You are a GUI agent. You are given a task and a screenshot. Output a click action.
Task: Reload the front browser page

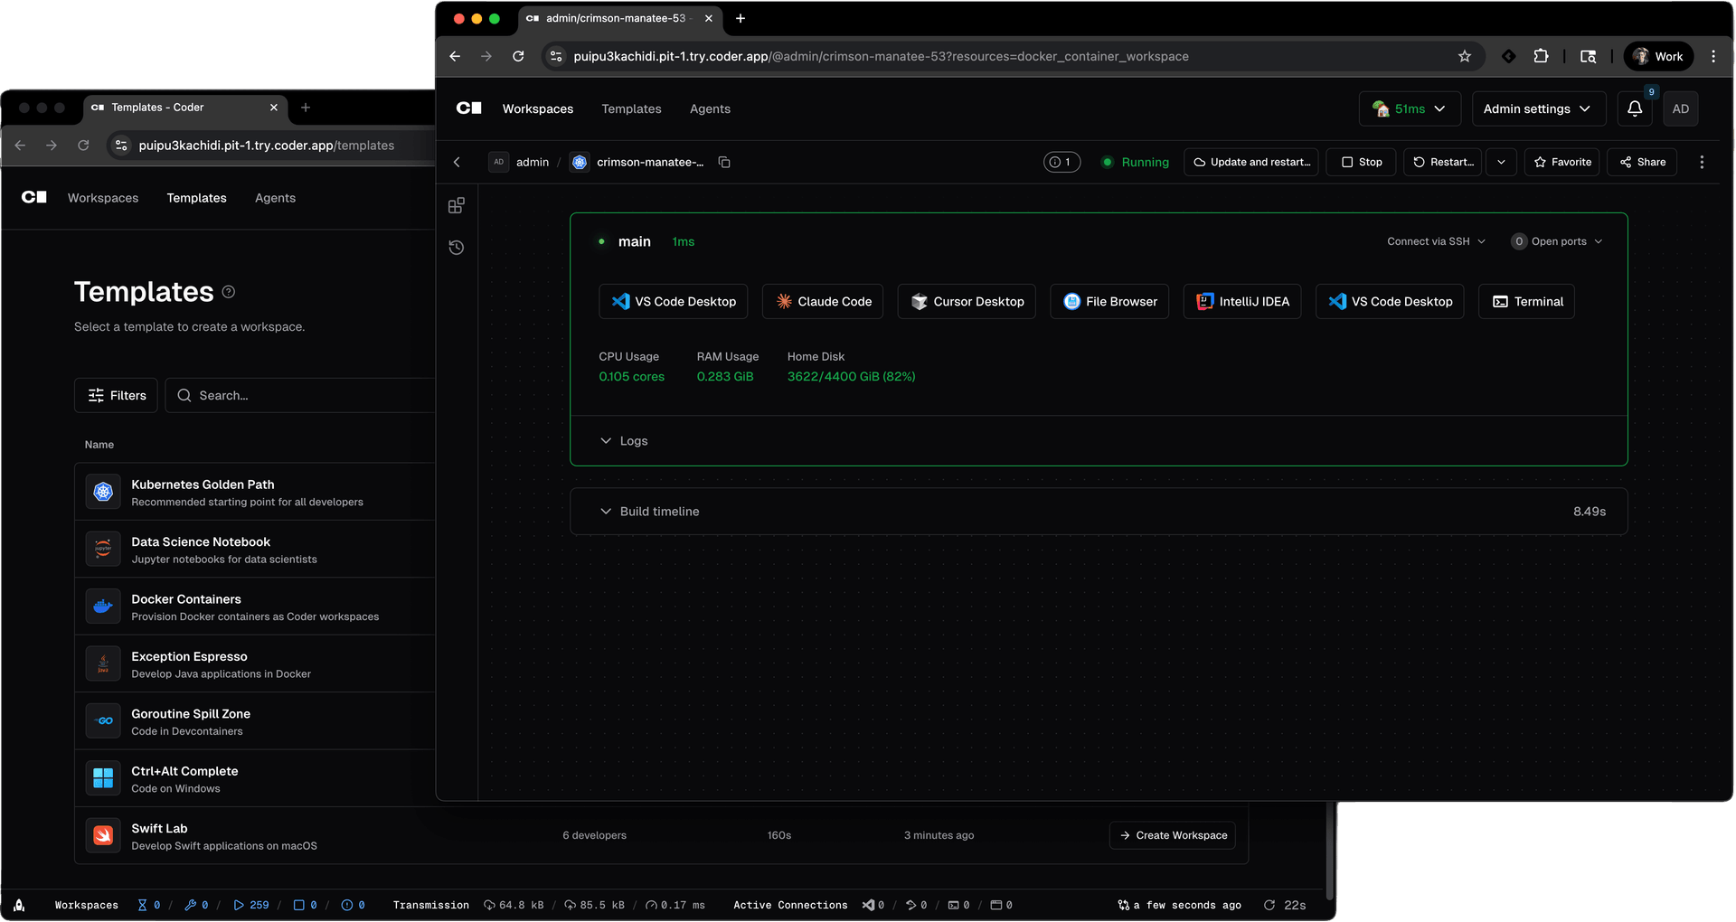pyautogui.click(x=518, y=56)
